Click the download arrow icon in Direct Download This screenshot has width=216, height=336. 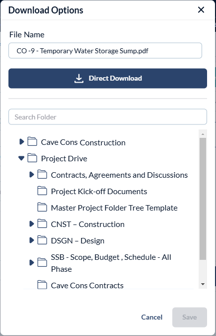(x=78, y=79)
